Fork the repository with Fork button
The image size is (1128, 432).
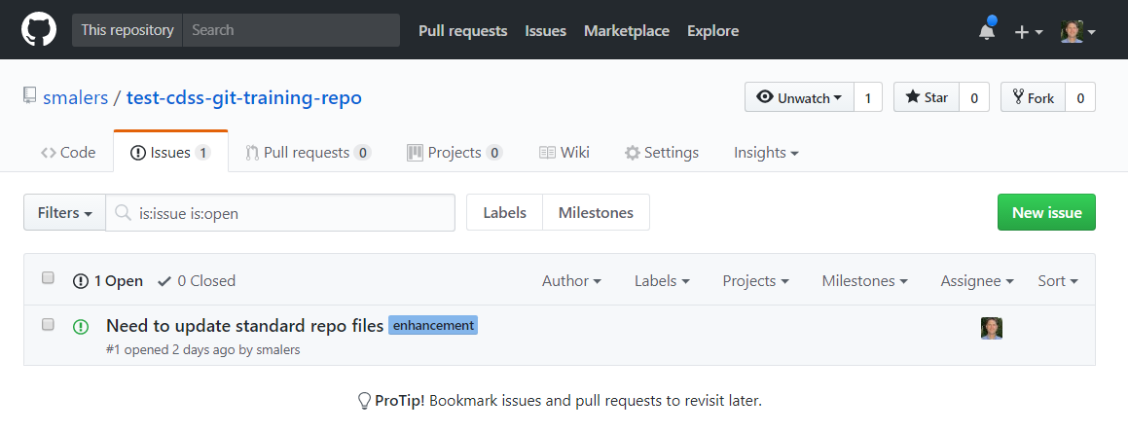coord(1033,97)
